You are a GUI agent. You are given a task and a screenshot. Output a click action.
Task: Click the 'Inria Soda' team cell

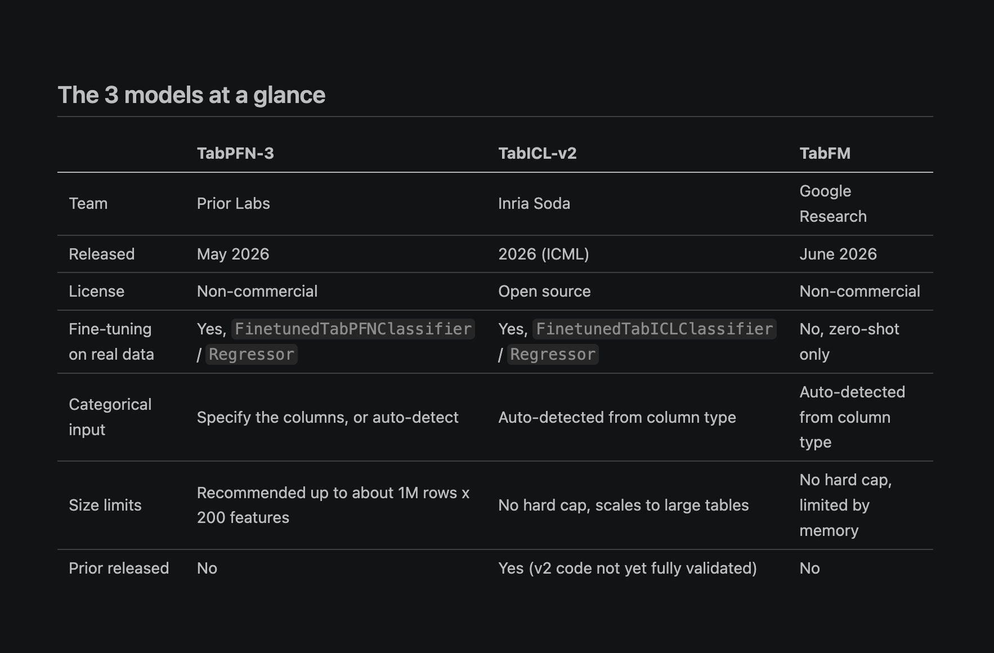[x=534, y=203]
